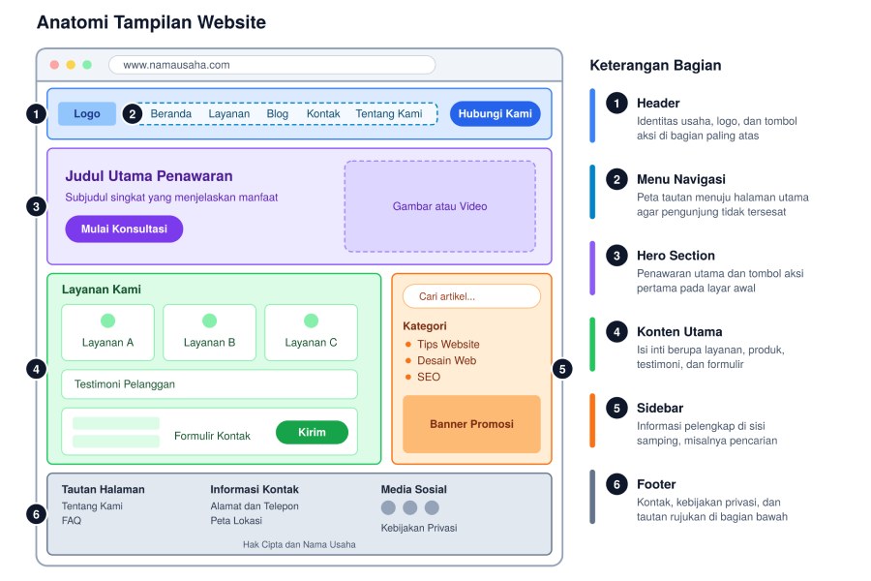Click the Hak Cipta dan Nama Usaha text
Image resolution: width=871 pixels, height=581 pixels.
[299, 544]
